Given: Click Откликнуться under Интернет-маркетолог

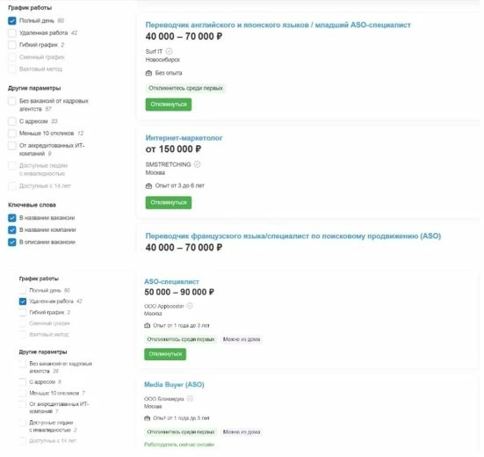Looking at the screenshot, I should click(x=169, y=202).
